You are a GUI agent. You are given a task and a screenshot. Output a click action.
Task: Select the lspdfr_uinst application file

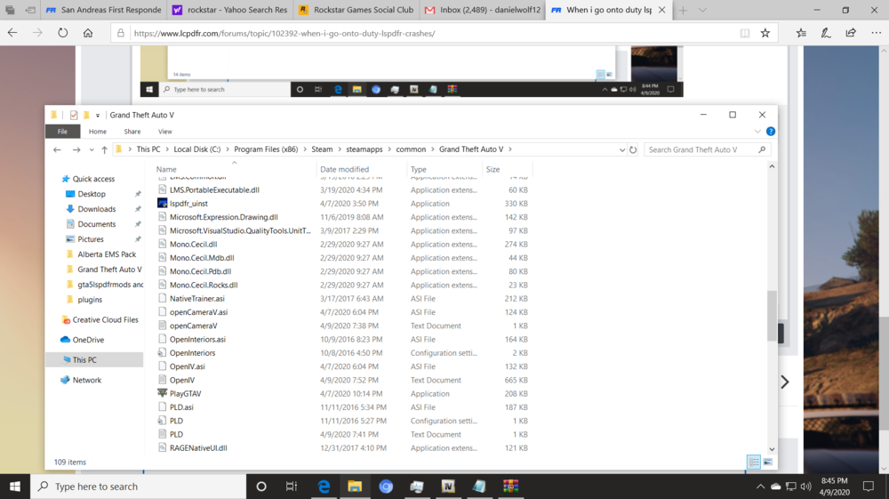188,203
